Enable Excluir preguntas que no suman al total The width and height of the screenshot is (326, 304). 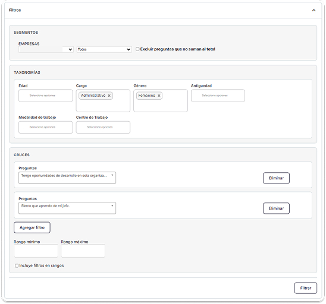coord(137,49)
